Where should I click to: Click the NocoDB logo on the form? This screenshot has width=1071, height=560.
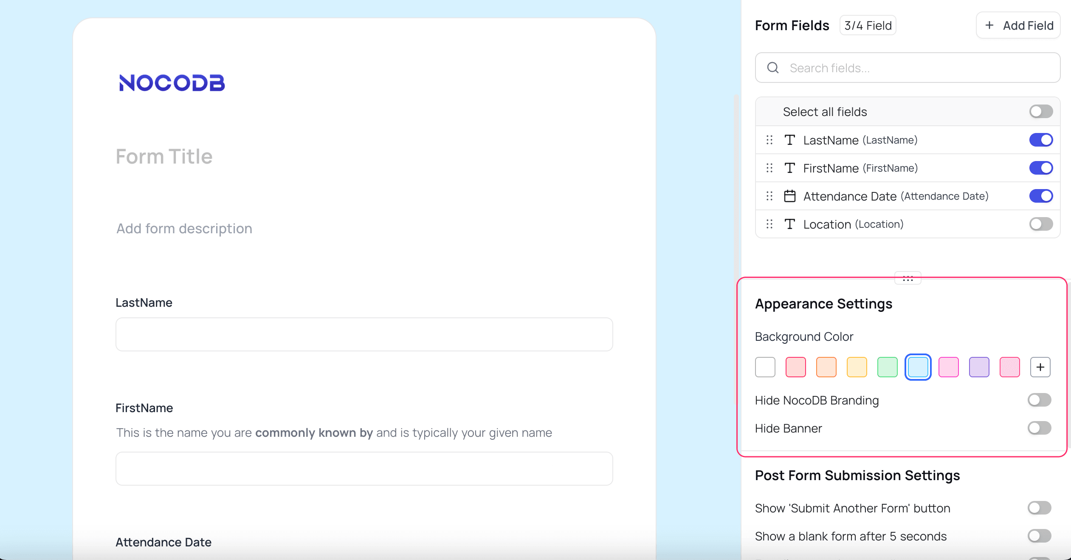172,83
